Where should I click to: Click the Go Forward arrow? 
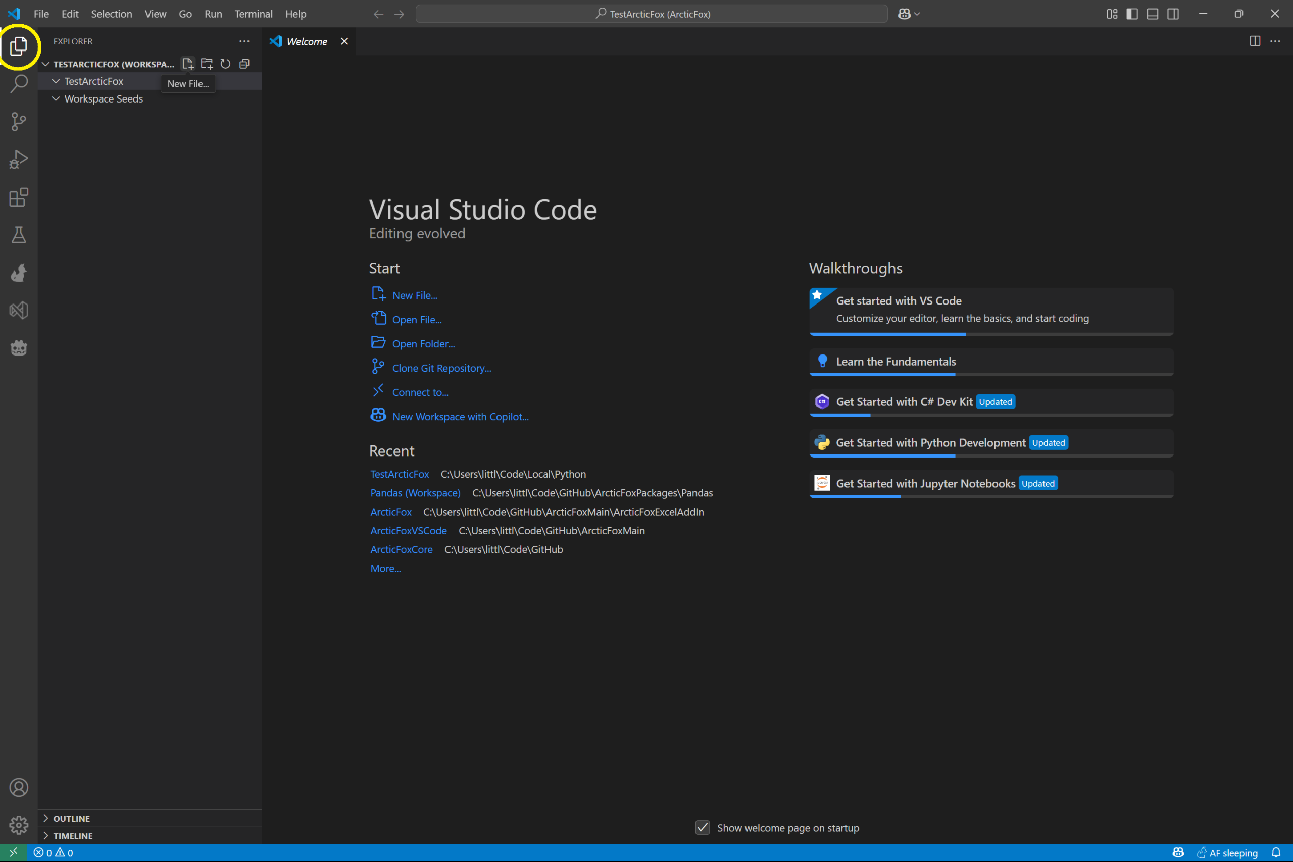[x=399, y=14]
